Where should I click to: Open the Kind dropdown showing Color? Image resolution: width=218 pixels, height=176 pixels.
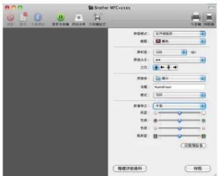[x=179, y=41]
